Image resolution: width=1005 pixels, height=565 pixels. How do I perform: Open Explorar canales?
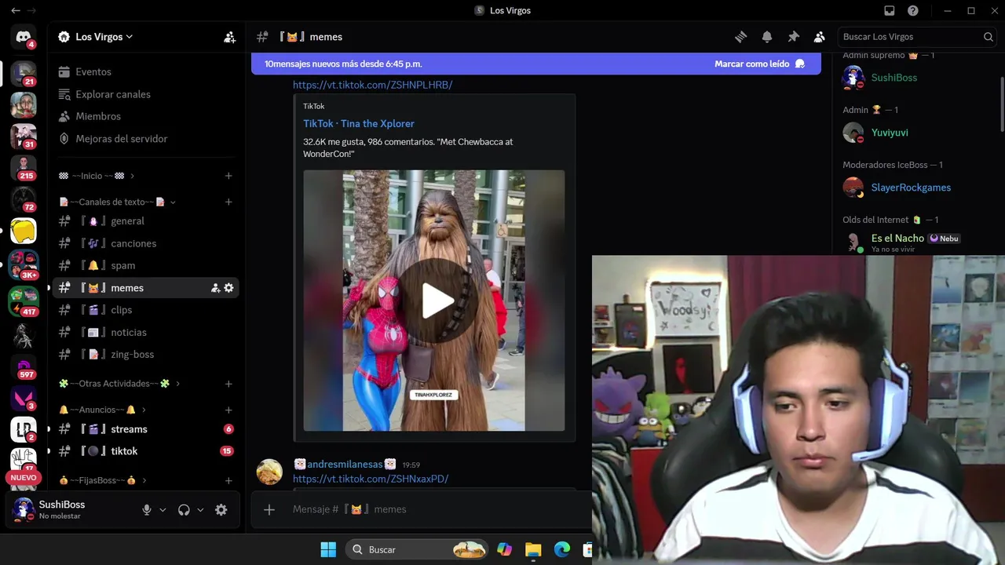click(145, 94)
